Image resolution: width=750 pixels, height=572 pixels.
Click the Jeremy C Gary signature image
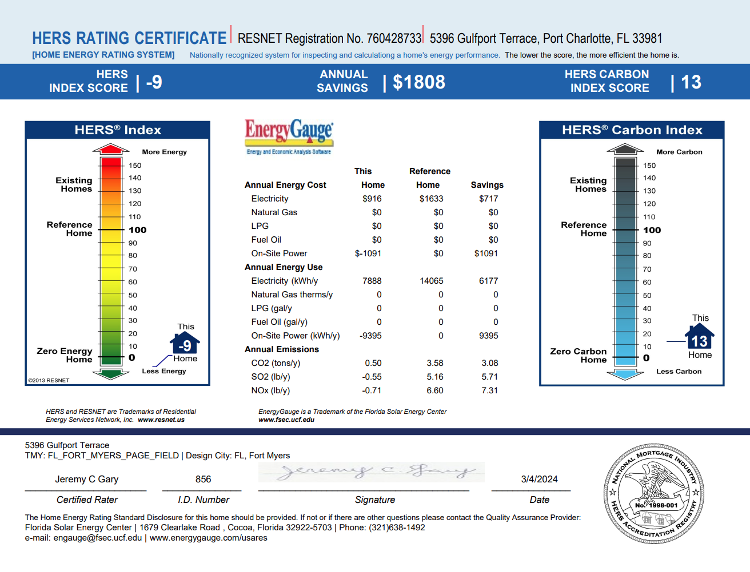[372, 472]
